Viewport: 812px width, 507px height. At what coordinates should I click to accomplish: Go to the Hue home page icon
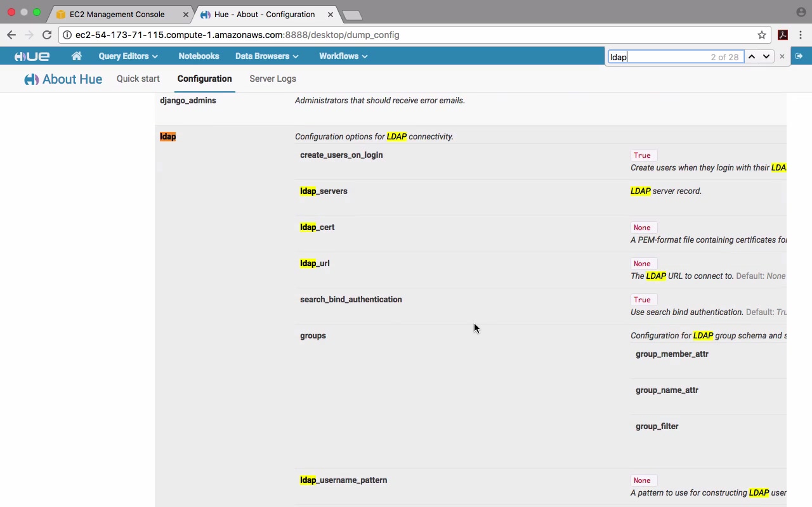pyautogui.click(x=77, y=56)
